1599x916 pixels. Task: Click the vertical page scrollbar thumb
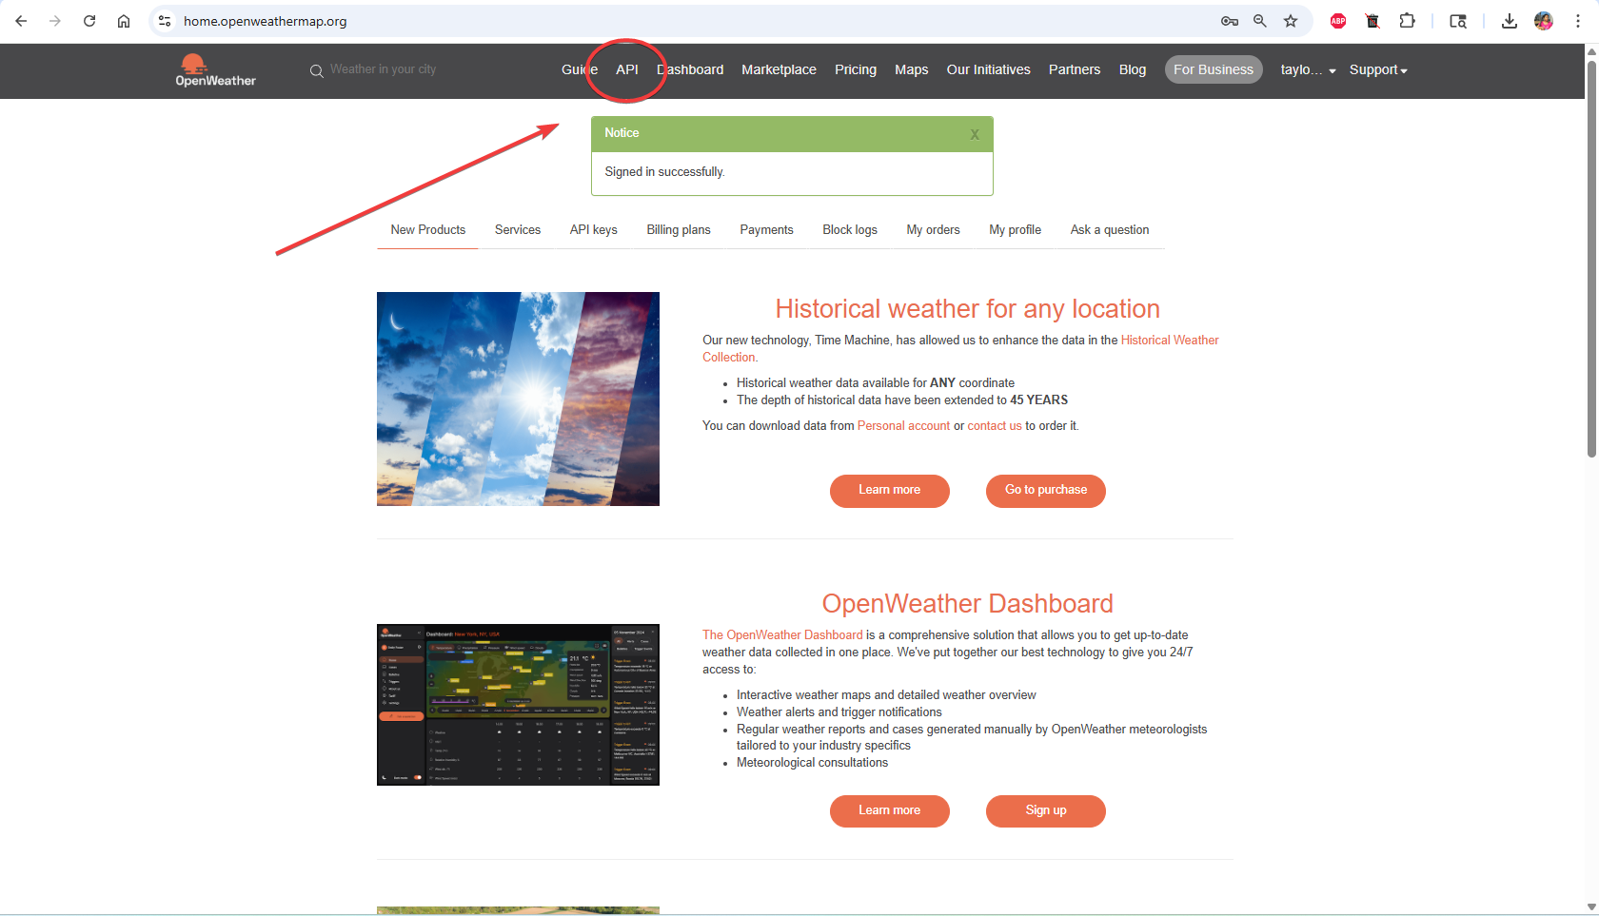[x=1591, y=257]
